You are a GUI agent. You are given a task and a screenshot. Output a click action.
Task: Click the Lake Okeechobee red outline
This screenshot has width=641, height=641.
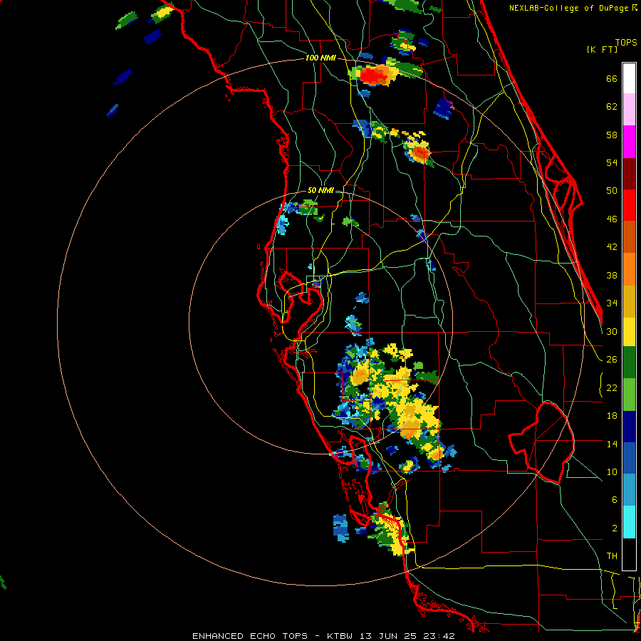pos(543,442)
